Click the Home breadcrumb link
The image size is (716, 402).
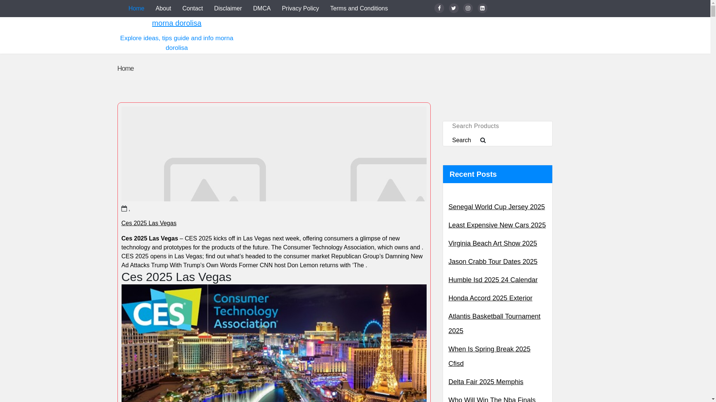[125, 68]
